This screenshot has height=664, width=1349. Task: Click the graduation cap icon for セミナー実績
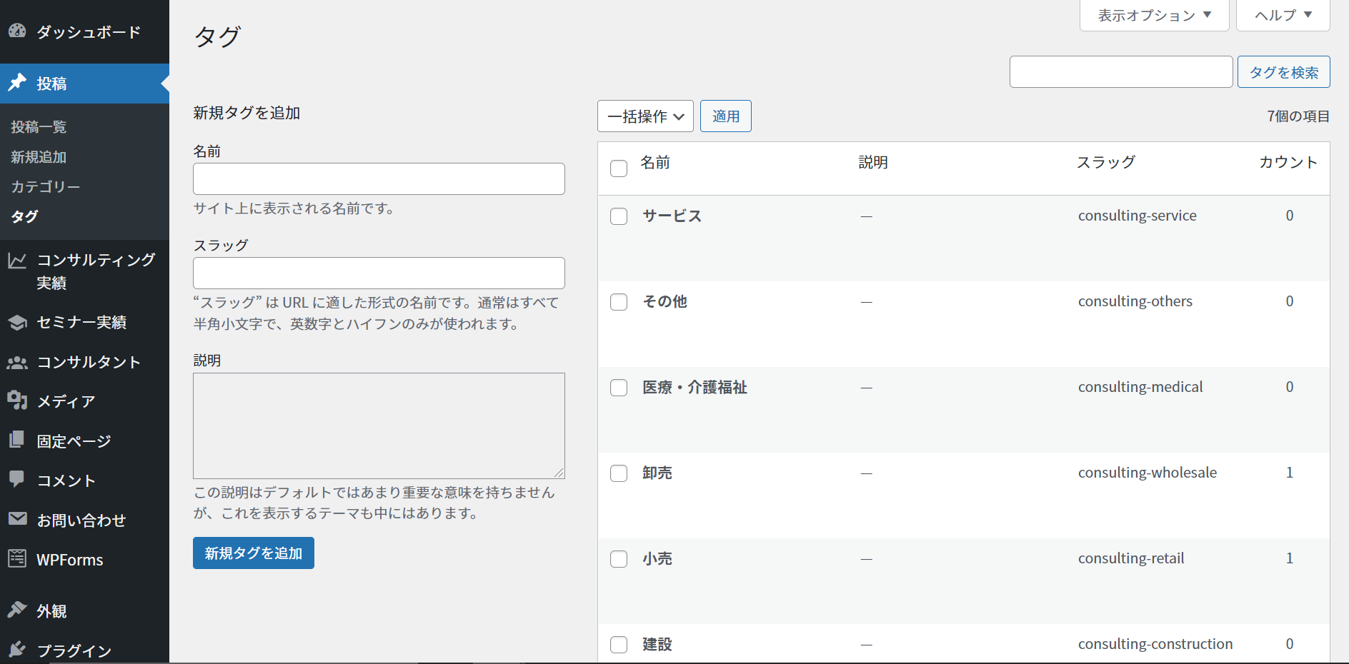(x=17, y=323)
